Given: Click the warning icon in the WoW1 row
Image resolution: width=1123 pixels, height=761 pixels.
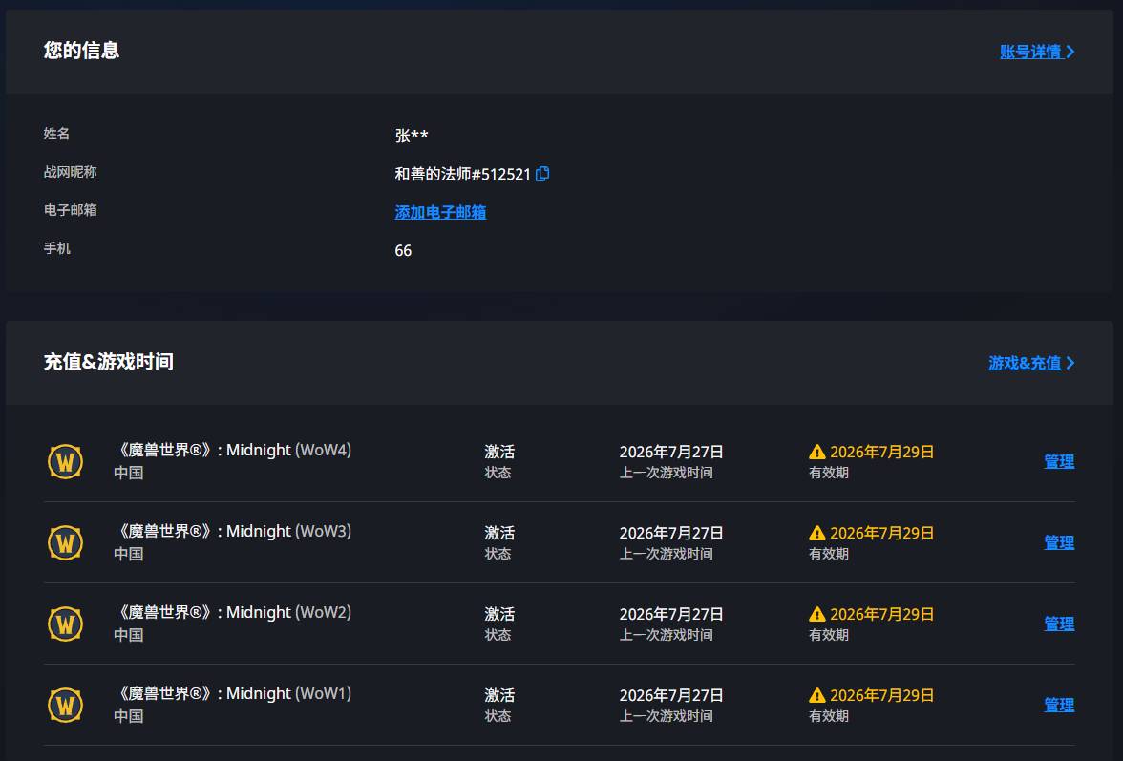Looking at the screenshot, I should coord(817,695).
